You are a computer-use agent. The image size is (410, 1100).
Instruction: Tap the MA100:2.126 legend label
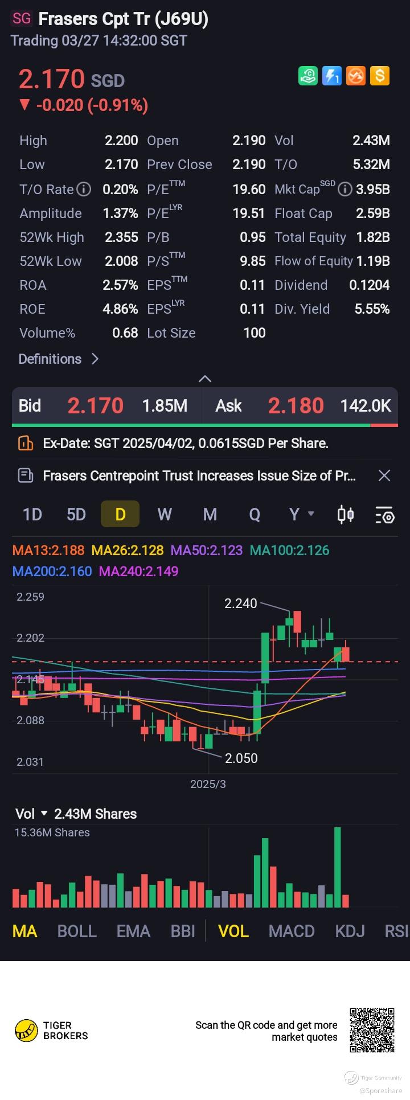[290, 550]
